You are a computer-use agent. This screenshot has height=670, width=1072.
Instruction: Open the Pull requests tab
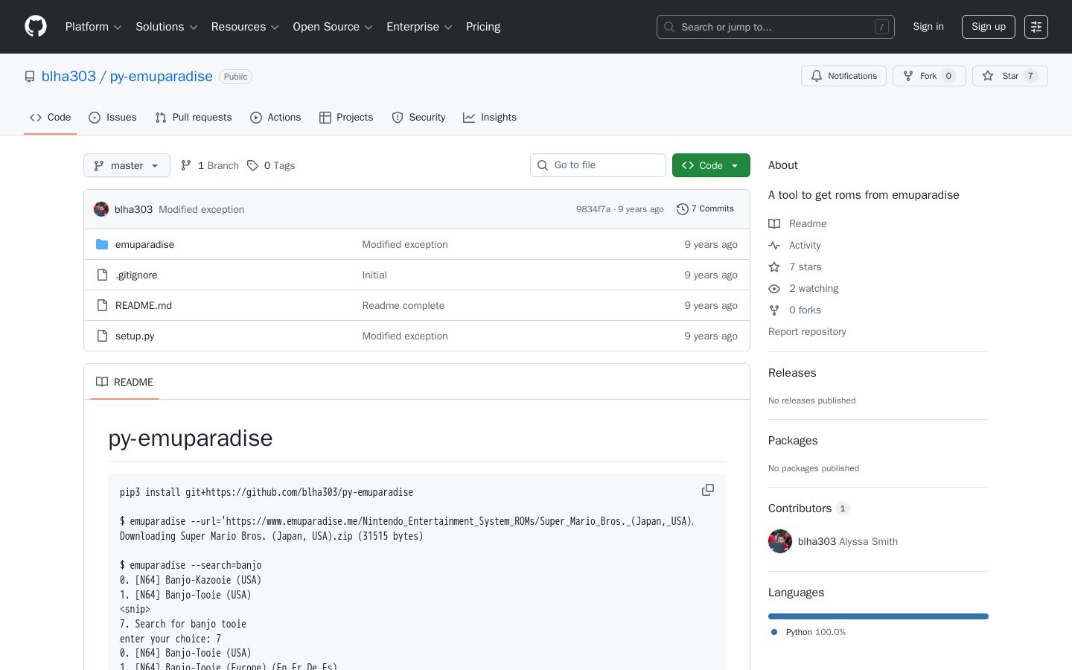[x=194, y=118]
